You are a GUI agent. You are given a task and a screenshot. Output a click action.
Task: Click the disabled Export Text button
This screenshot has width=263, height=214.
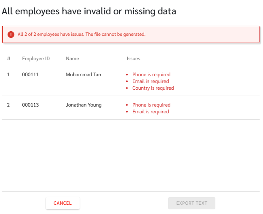[191, 203]
